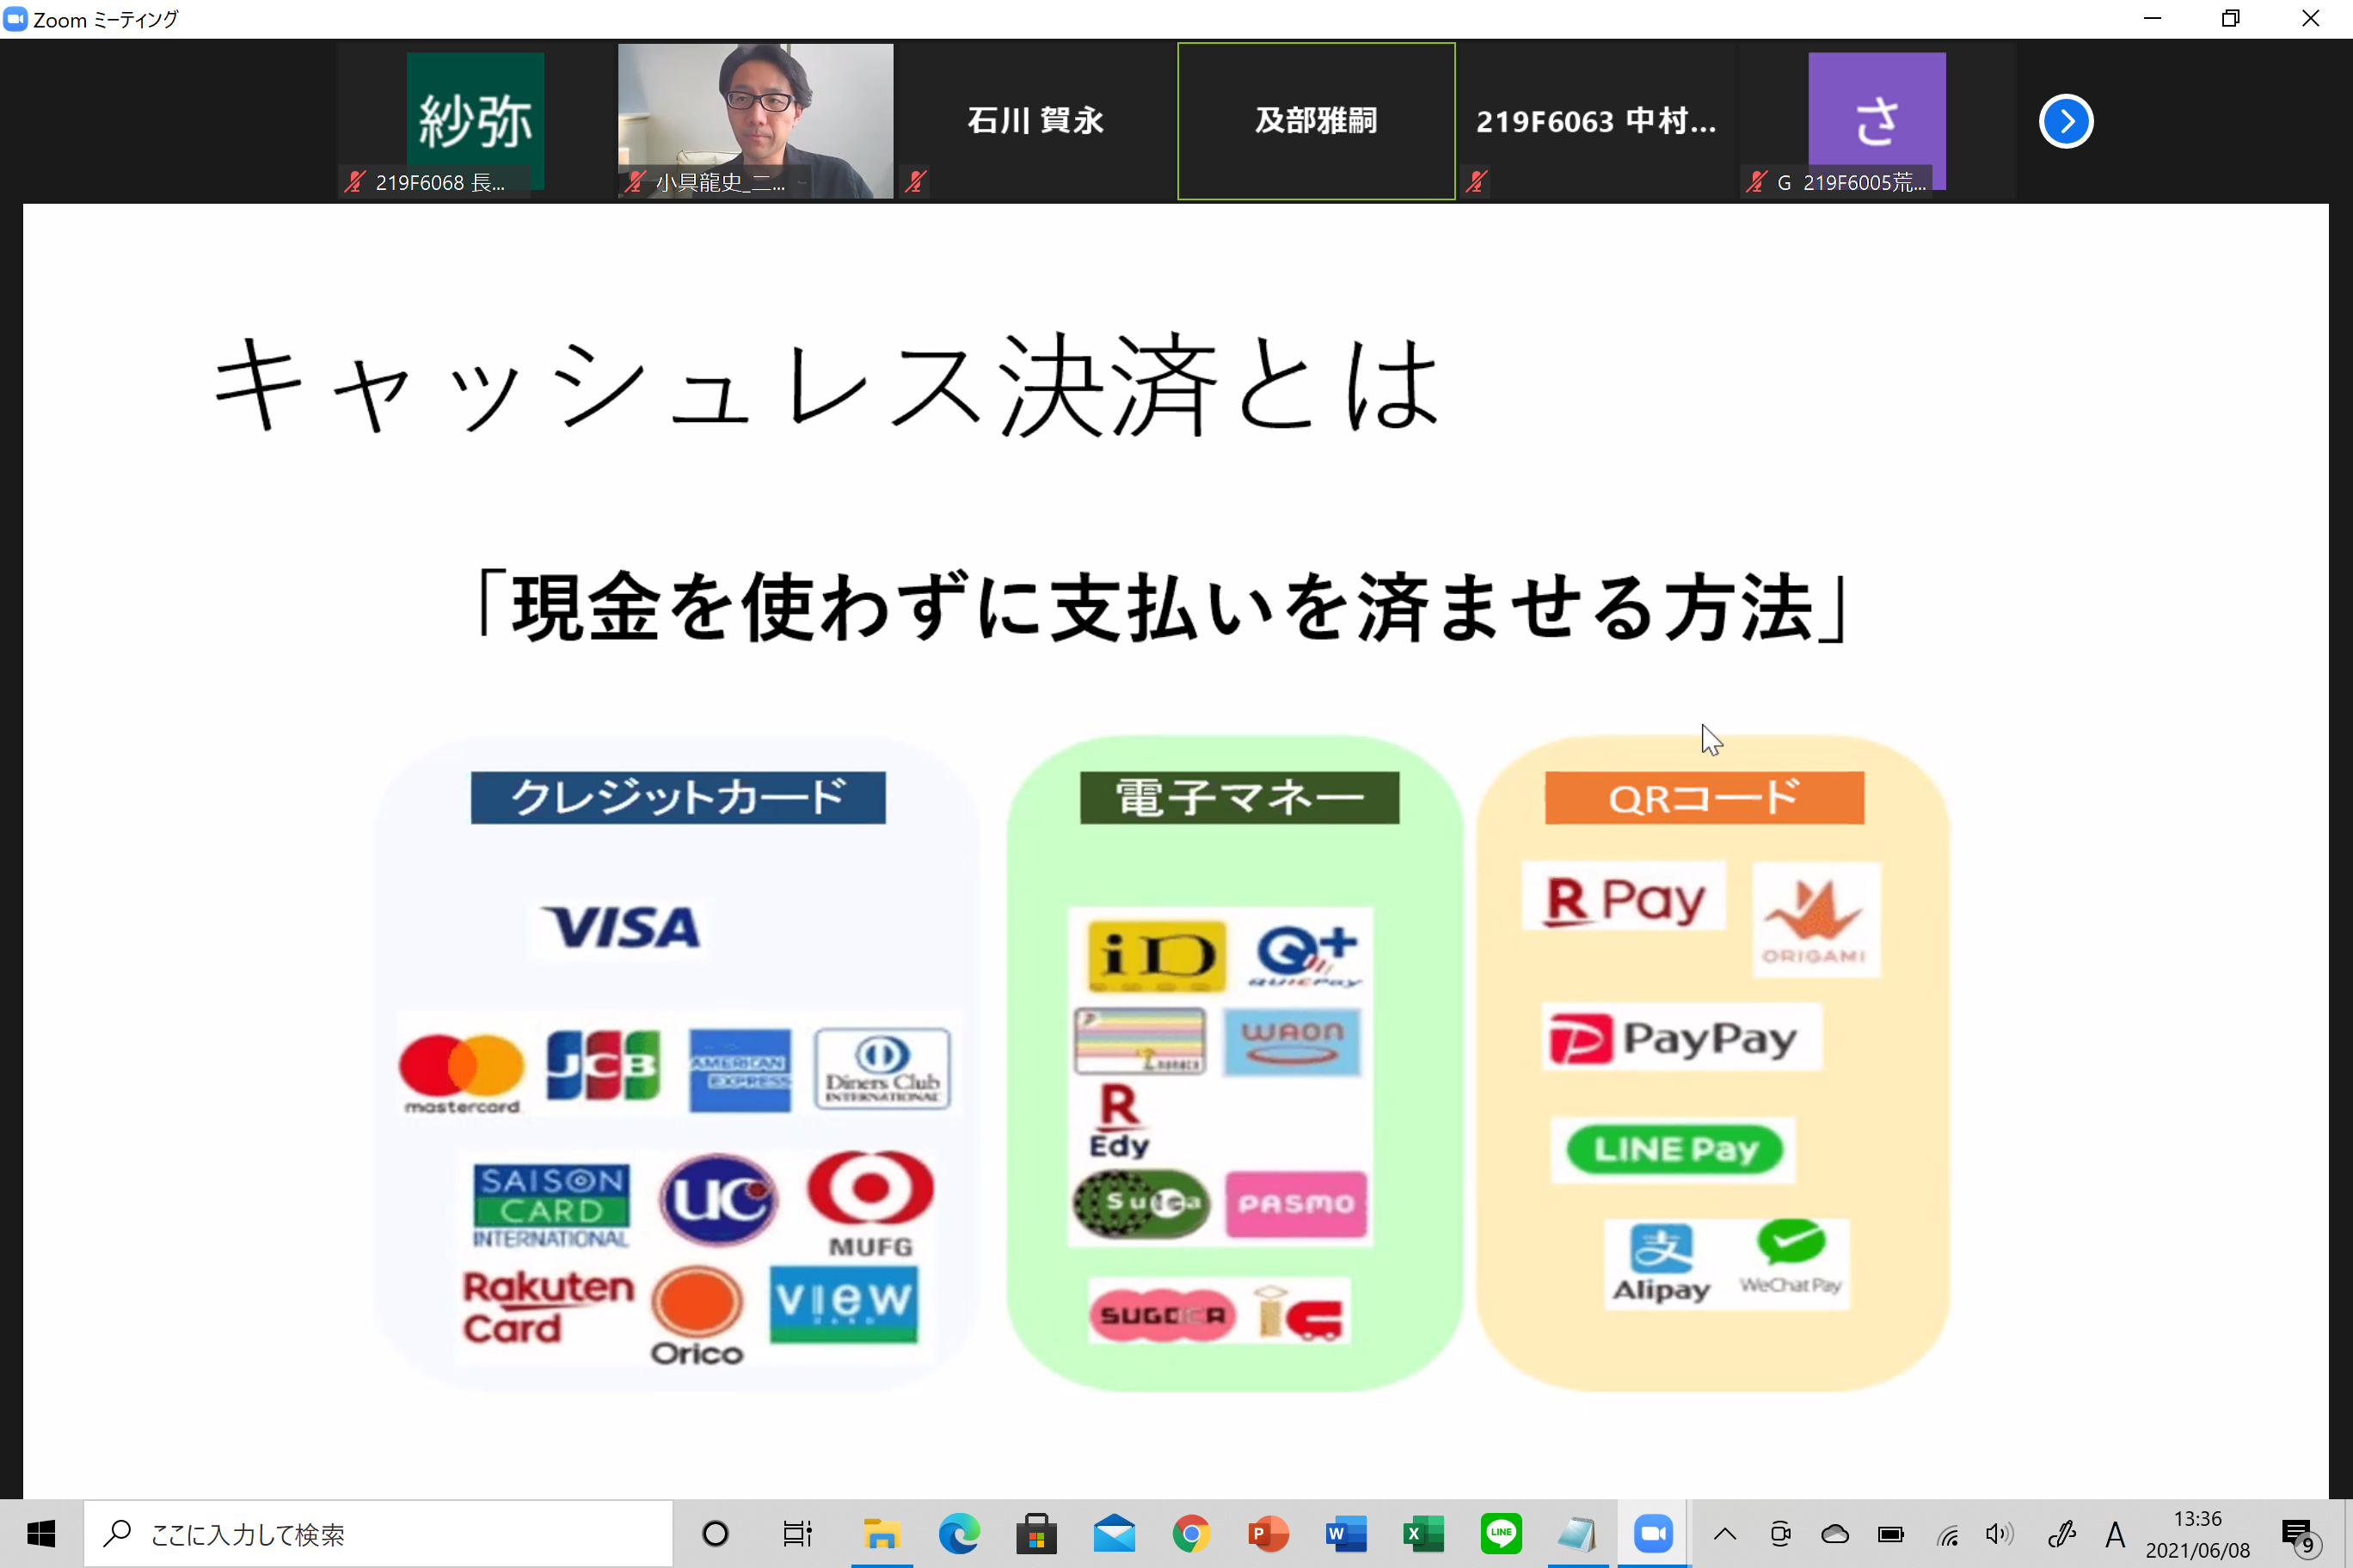The image size is (2353, 1568).
Task: Switch to Zoom icon in taskbar
Action: click(1654, 1533)
